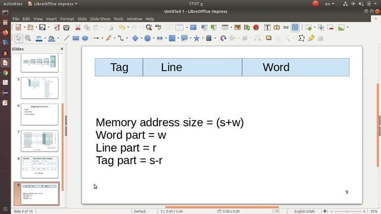Select slide 6 Mapping Functions thumbnail

tap(40, 114)
